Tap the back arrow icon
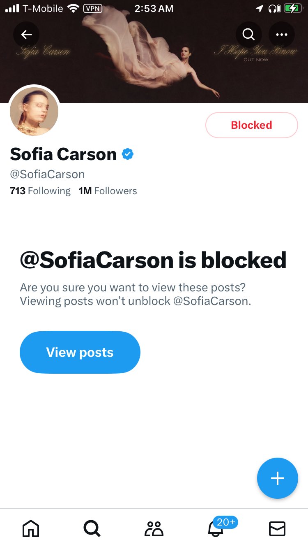 [x=26, y=34]
